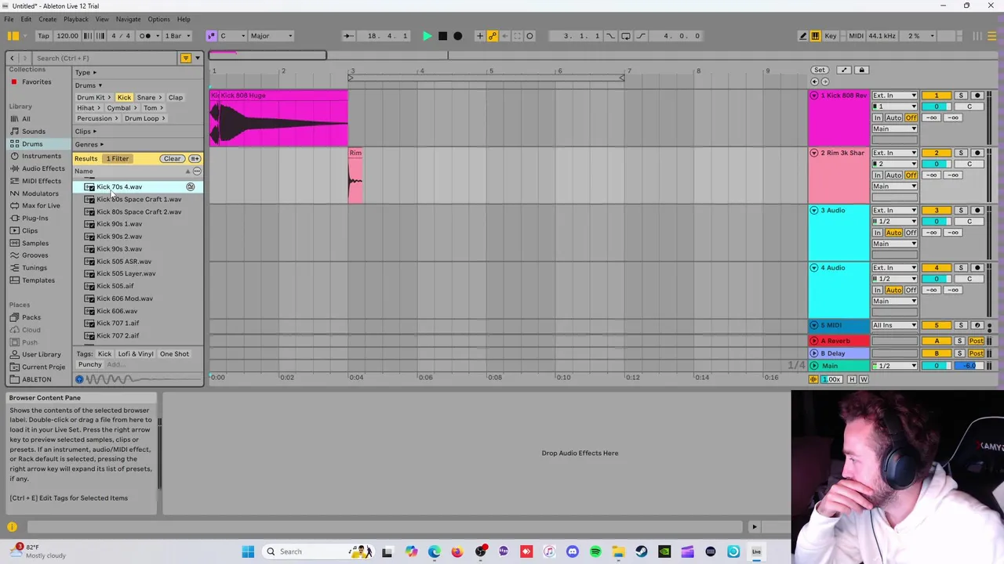Activate the Punch-In switch
The image size is (1004, 564).
tap(611, 36)
